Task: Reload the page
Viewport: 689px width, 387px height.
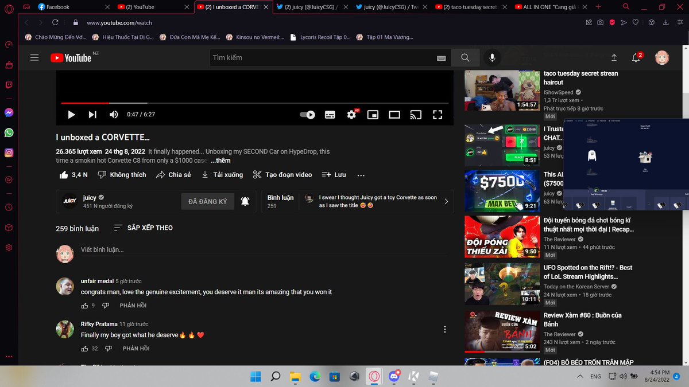Action: tap(55, 22)
